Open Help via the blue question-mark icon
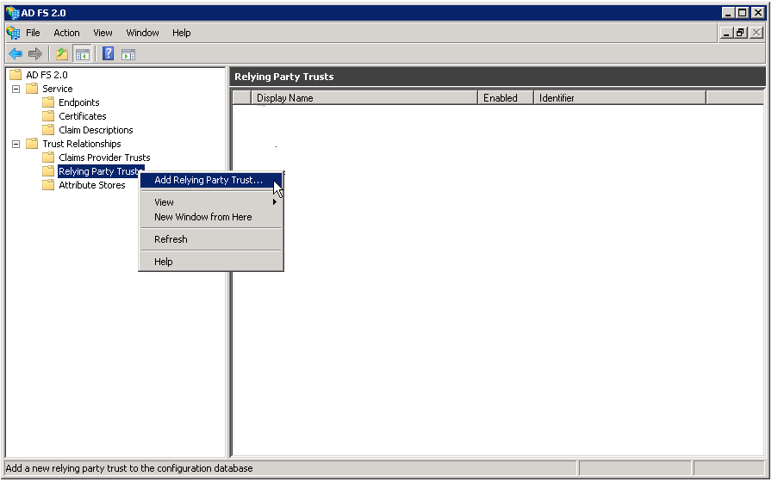 109,53
